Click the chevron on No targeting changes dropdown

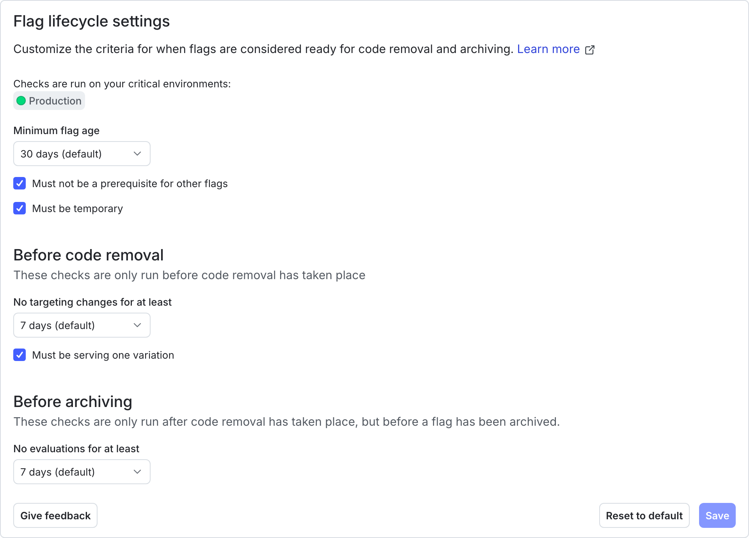(x=137, y=325)
